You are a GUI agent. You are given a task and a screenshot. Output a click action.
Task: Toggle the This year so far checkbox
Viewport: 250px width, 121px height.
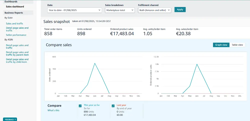pos(80,106)
